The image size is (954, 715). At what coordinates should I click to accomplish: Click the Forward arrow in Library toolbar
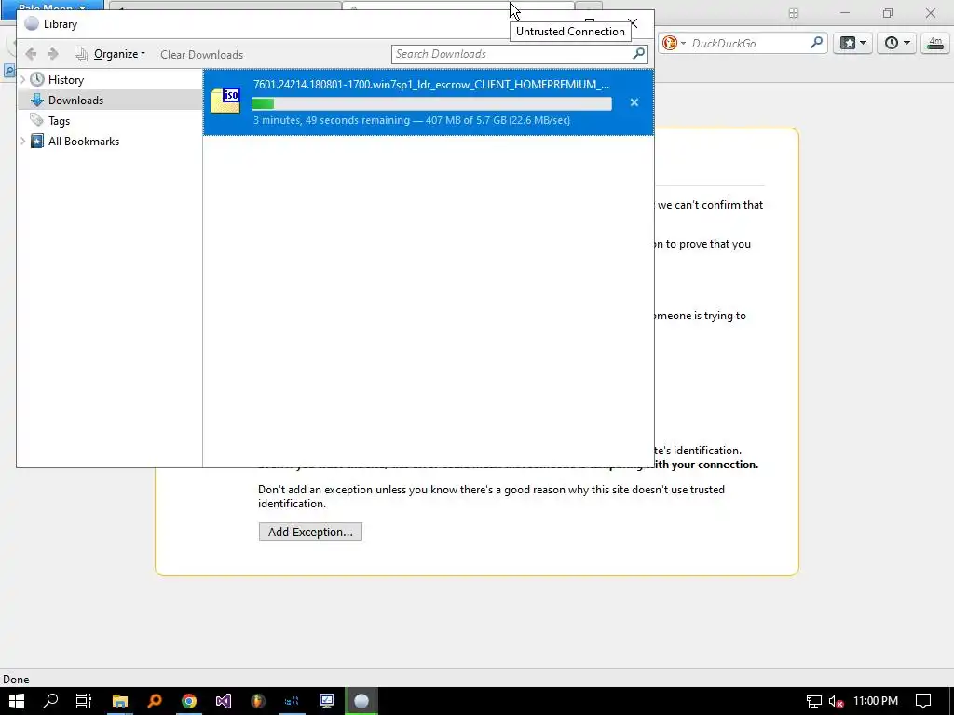pos(53,54)
